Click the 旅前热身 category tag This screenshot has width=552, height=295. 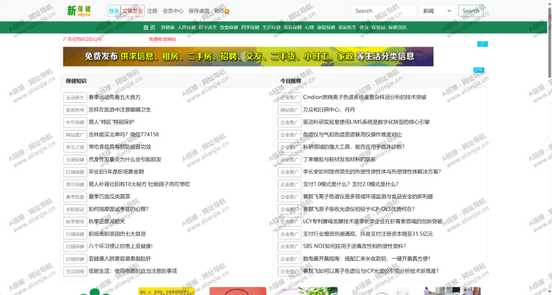(75, 110)
